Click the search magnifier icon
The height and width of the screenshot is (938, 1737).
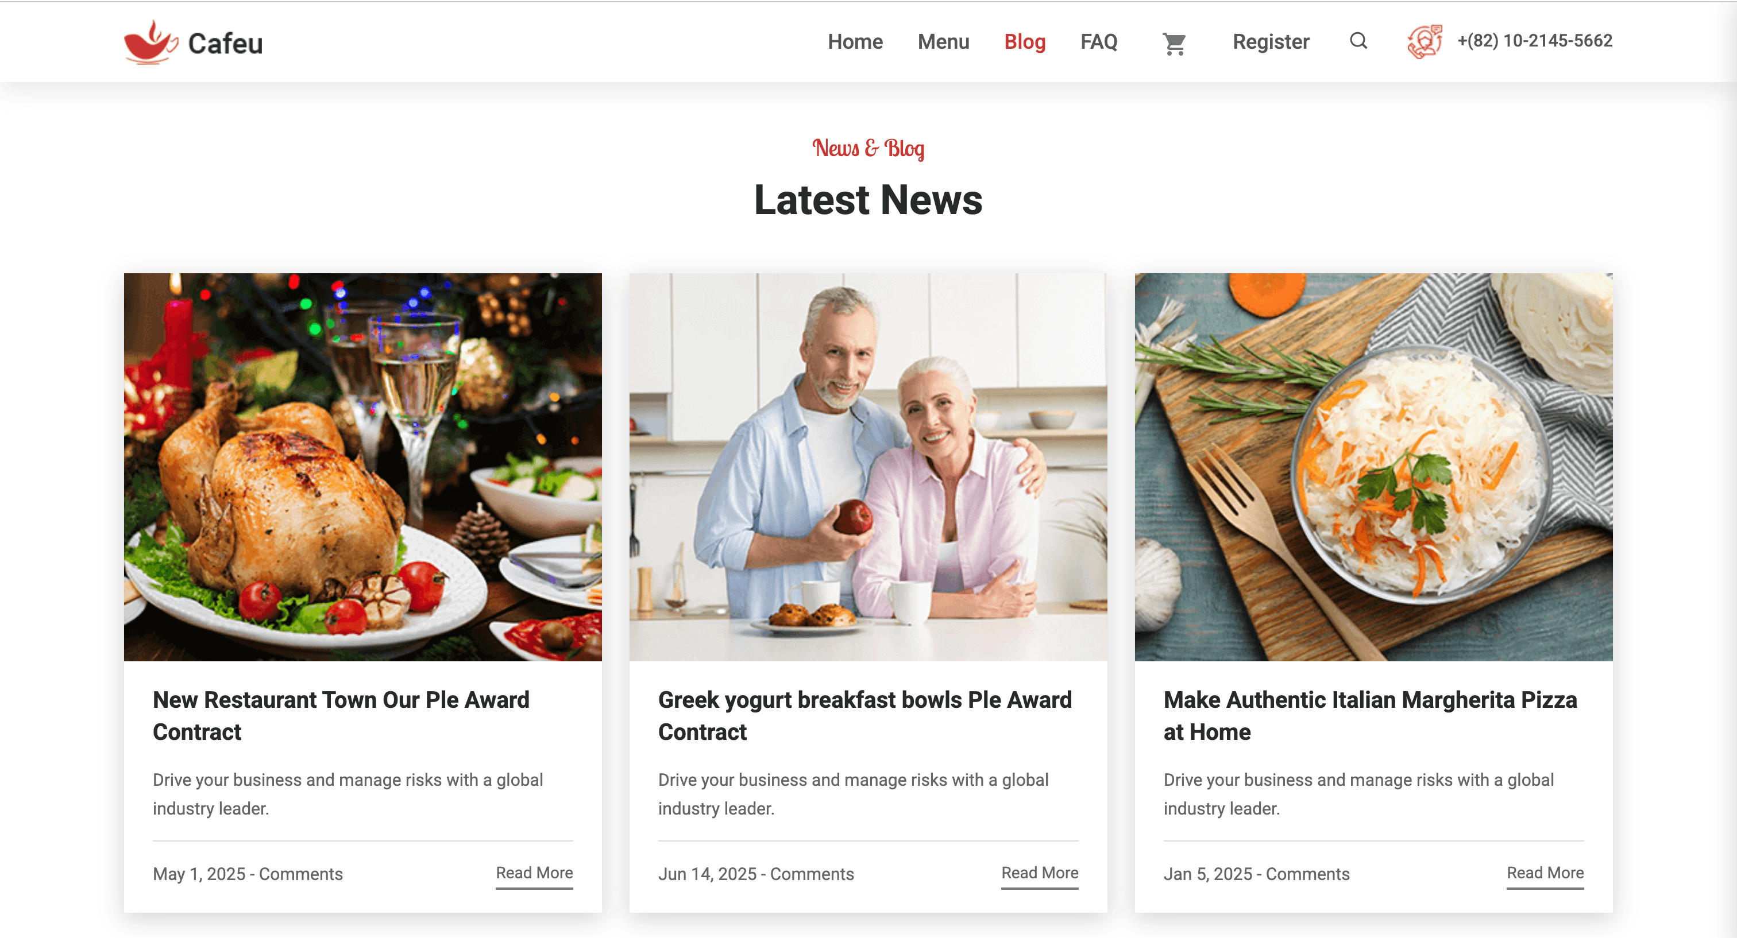1358,41
